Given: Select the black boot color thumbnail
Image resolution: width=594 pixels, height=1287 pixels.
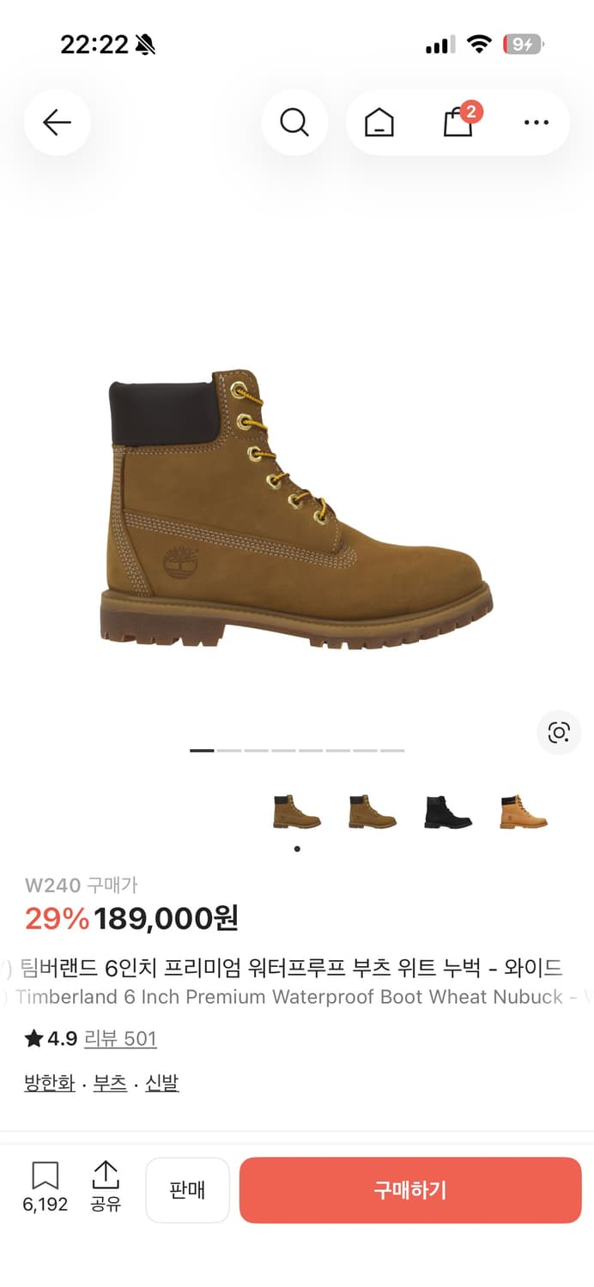Looking at the screenshot, I should (448, 812).
